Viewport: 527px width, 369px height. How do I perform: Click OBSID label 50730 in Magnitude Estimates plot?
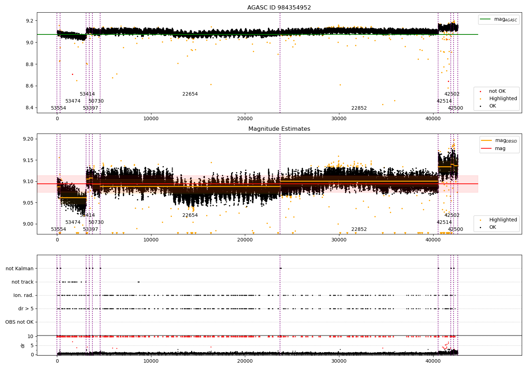pos(96,222)
